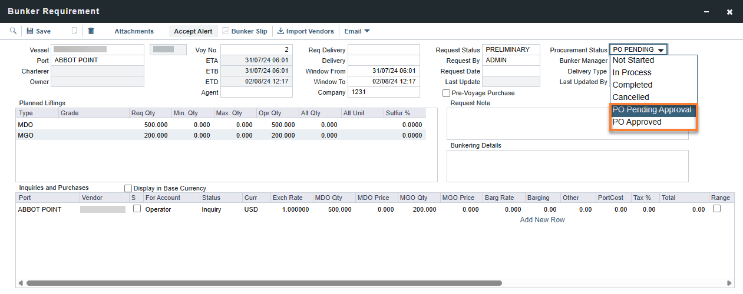Click the Save button with disk icon

click(x=39, y=31)
